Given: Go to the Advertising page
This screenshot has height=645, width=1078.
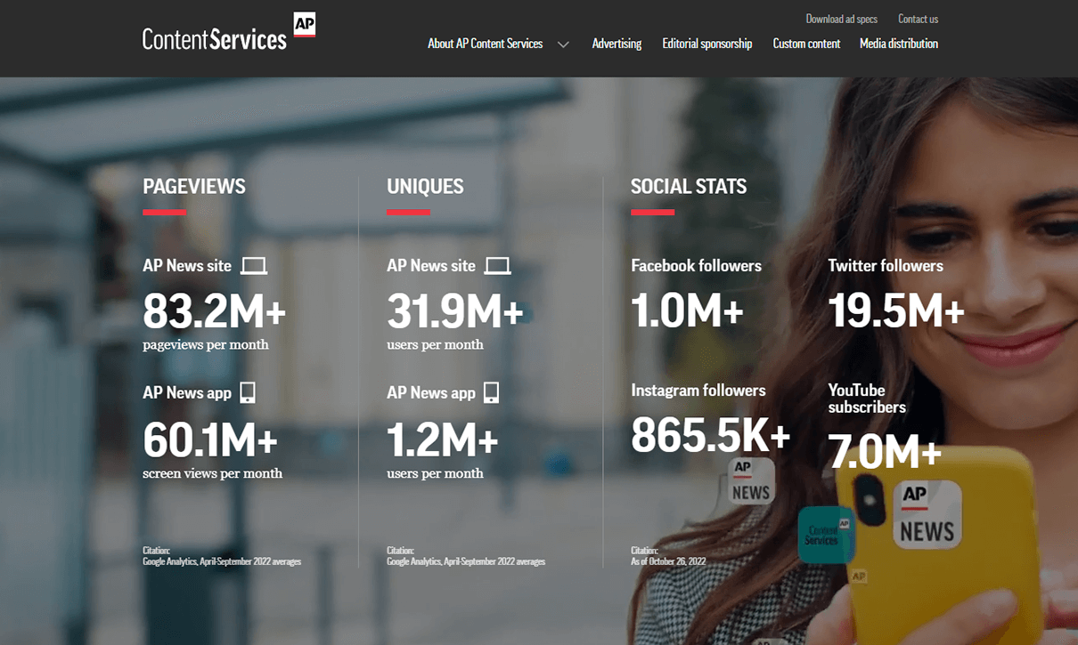Looking at the screenshot, I should pos(617,44).
